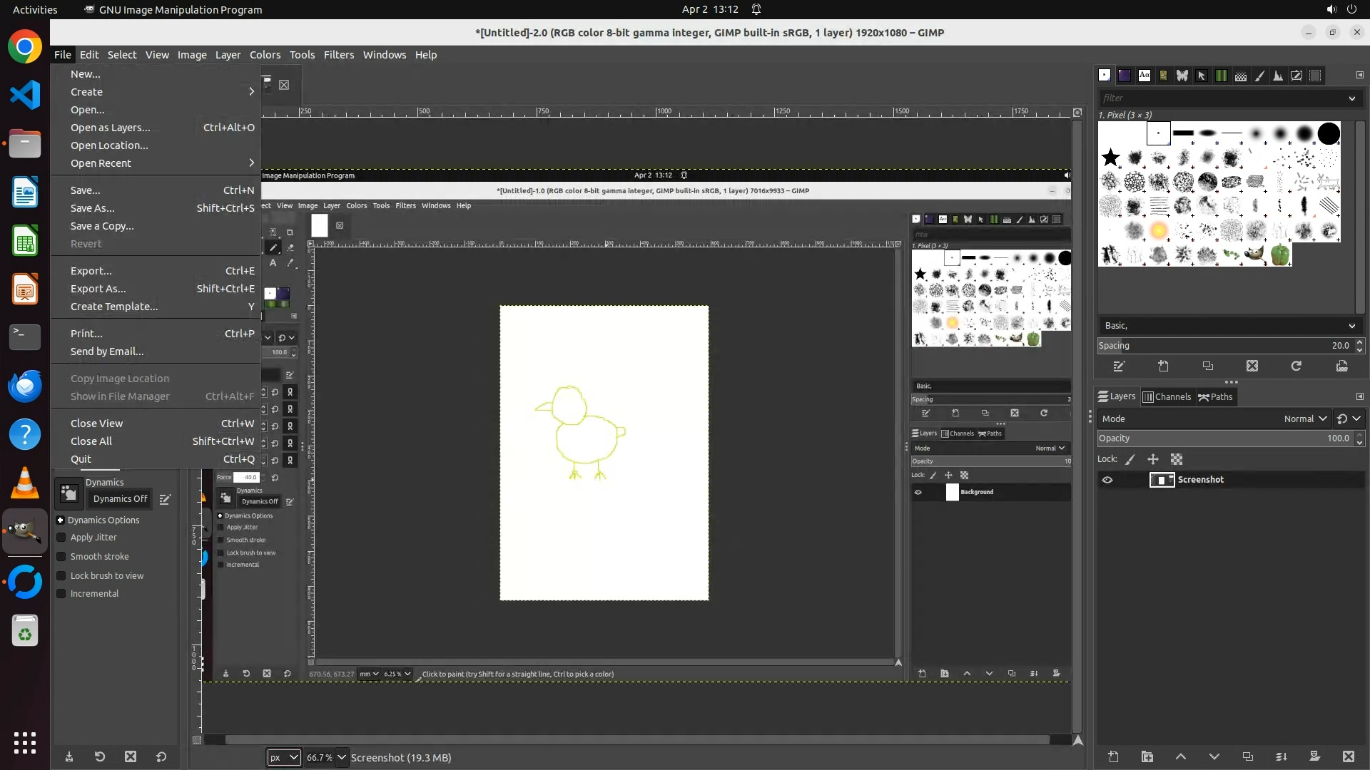Click the Dynamics Off button
The height and width of the screenshot is (770, 1370).
(x=120, y=499)
